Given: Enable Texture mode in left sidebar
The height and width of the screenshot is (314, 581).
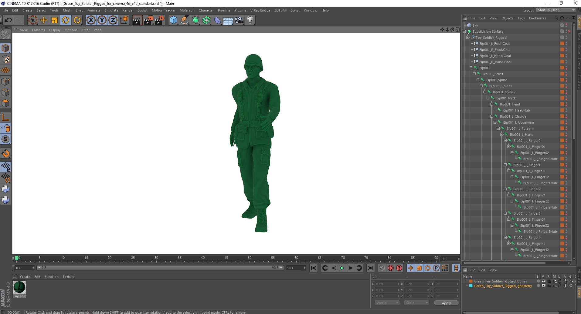Looking at the screenshot, I should (x=5, y=59).
